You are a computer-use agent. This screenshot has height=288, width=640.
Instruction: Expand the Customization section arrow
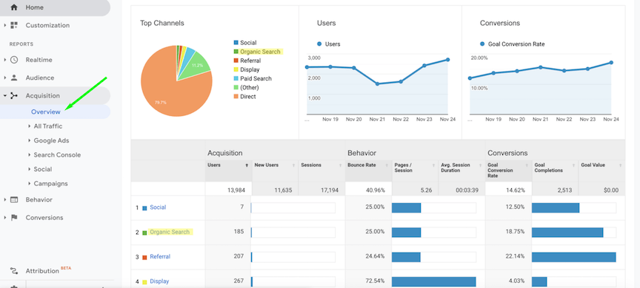tap(4, 25)
